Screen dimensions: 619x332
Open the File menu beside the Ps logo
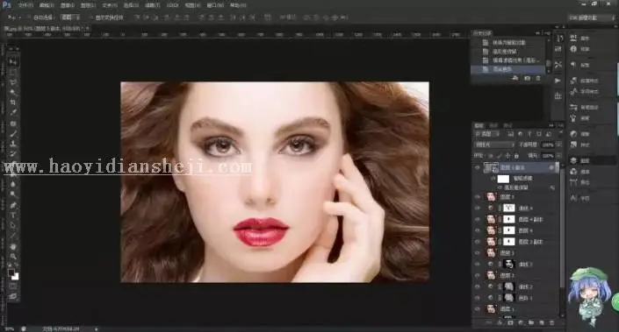pos(25,5)
